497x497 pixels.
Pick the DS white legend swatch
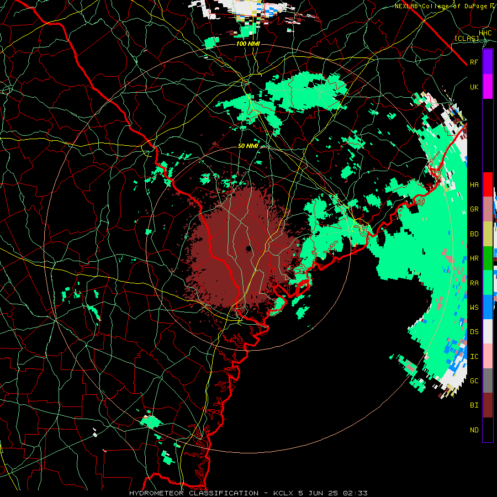[488, 331]
